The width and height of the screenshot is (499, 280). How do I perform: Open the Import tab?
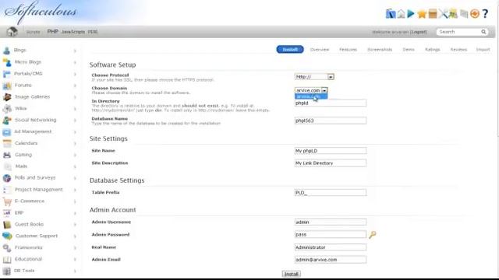coord(483,50)
